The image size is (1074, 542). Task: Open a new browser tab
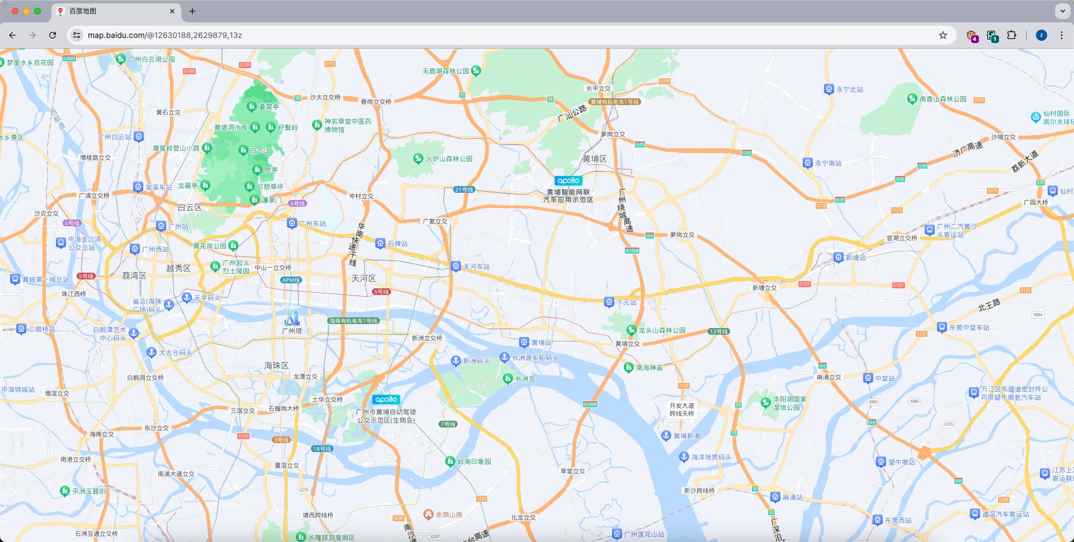192,11
